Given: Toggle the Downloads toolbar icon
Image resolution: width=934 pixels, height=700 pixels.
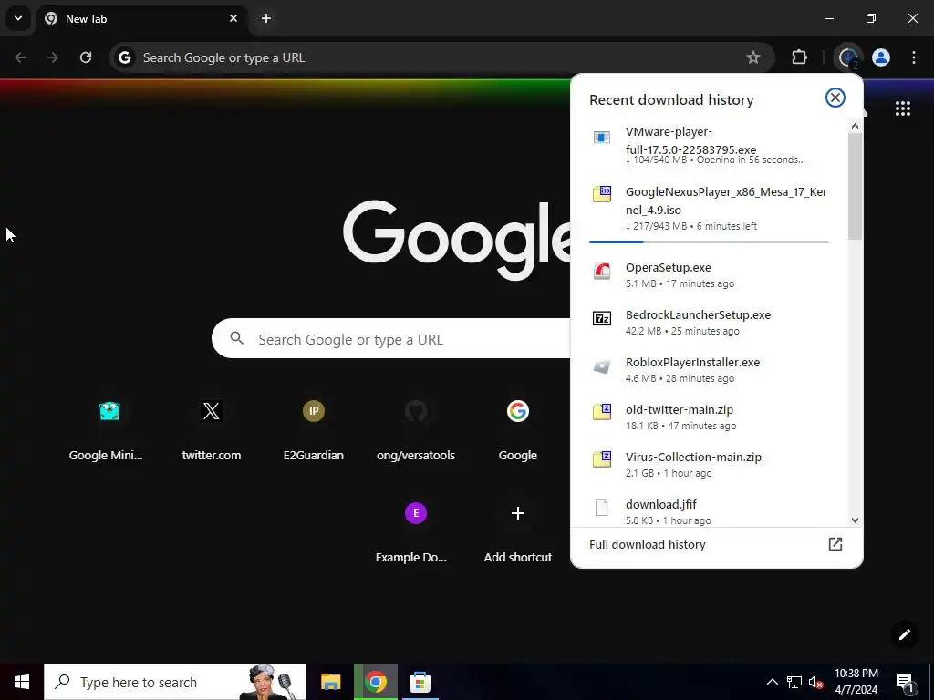Looking at the screenshot, I should coord(848,57).
